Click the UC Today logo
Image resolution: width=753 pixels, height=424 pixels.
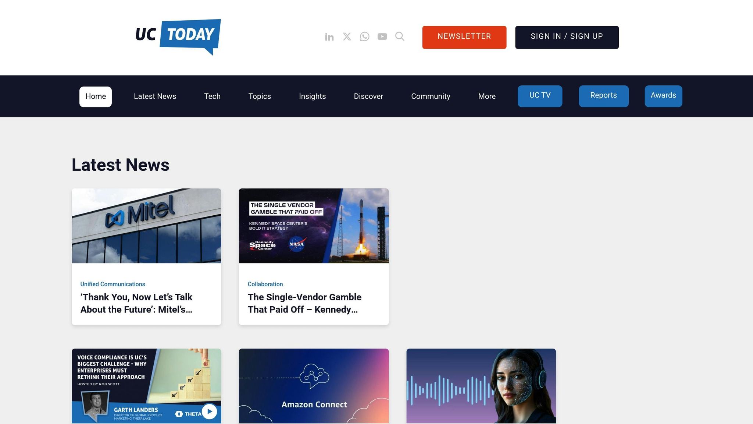(x=178, y=37)
